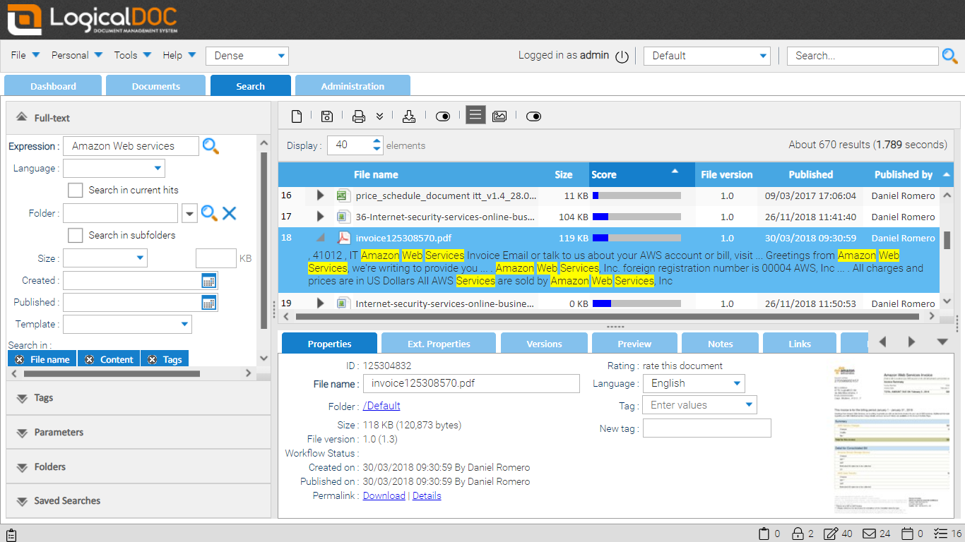Open the /Default folder link

pyautogui.click(x=381, y=405)
